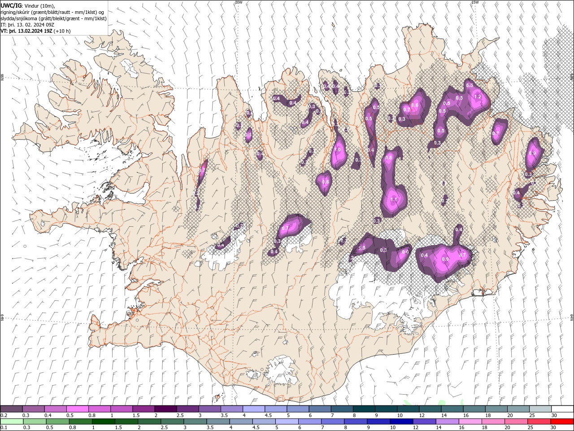Viewport: 574px width, 431px height.
Task: Click the UWC/IG title text
Action: point(11,5)
